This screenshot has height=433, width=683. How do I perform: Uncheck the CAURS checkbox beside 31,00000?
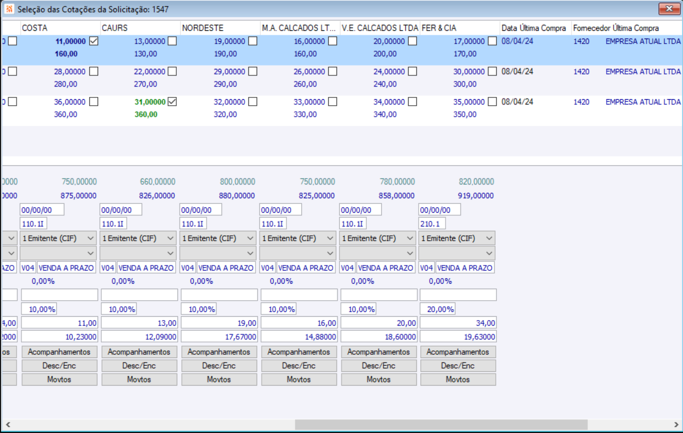point(172,102)
